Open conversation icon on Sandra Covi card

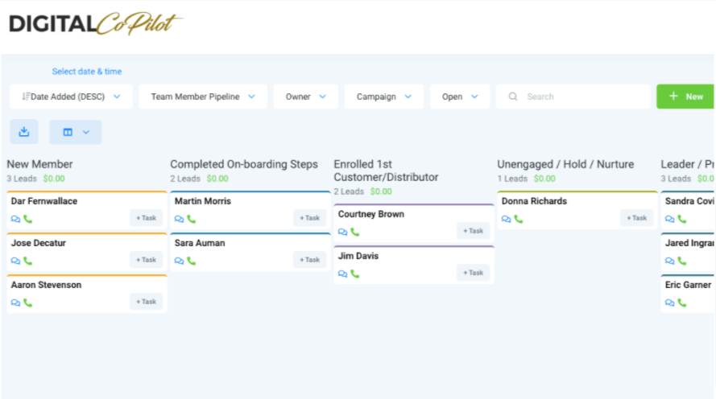pyautogui.click(x=669, y=220)
